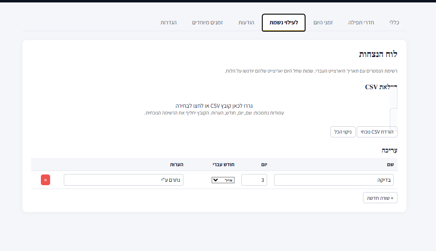Select the לעילוי נשמת tab
The width and height of the screenshot is (436, 251).
(284, 23)
